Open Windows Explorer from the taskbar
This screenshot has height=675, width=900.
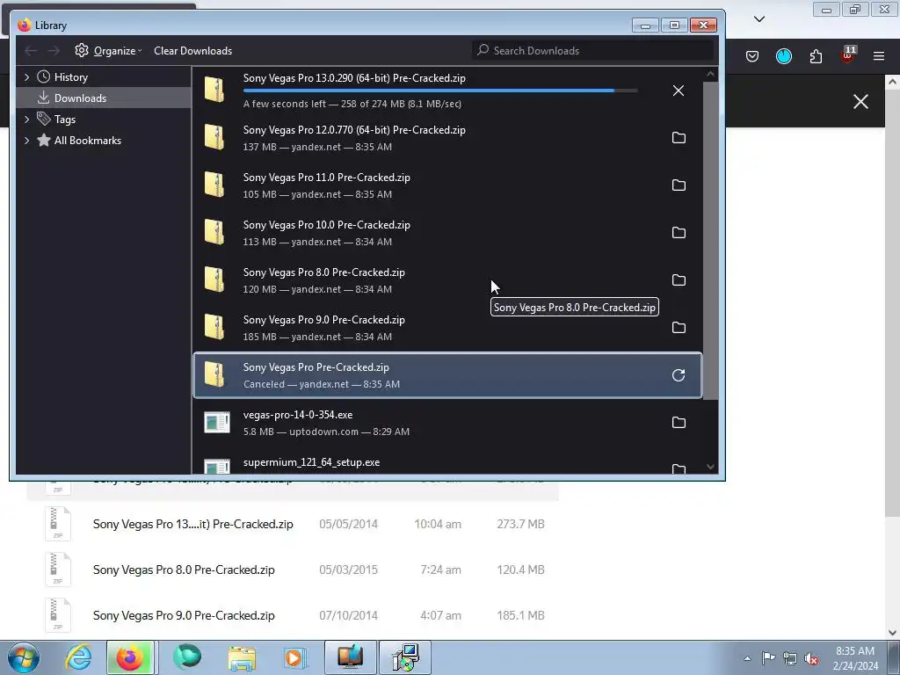(x=242, y=657)
